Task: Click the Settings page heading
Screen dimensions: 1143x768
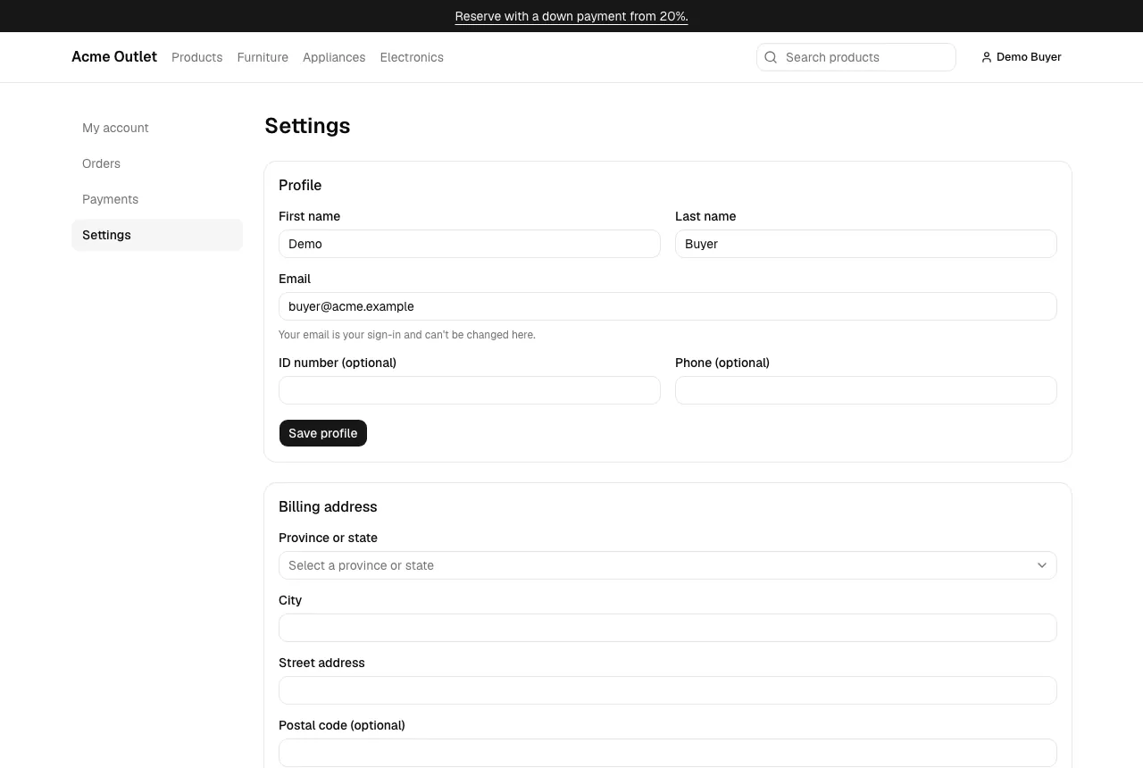Action: click(307, 126)
